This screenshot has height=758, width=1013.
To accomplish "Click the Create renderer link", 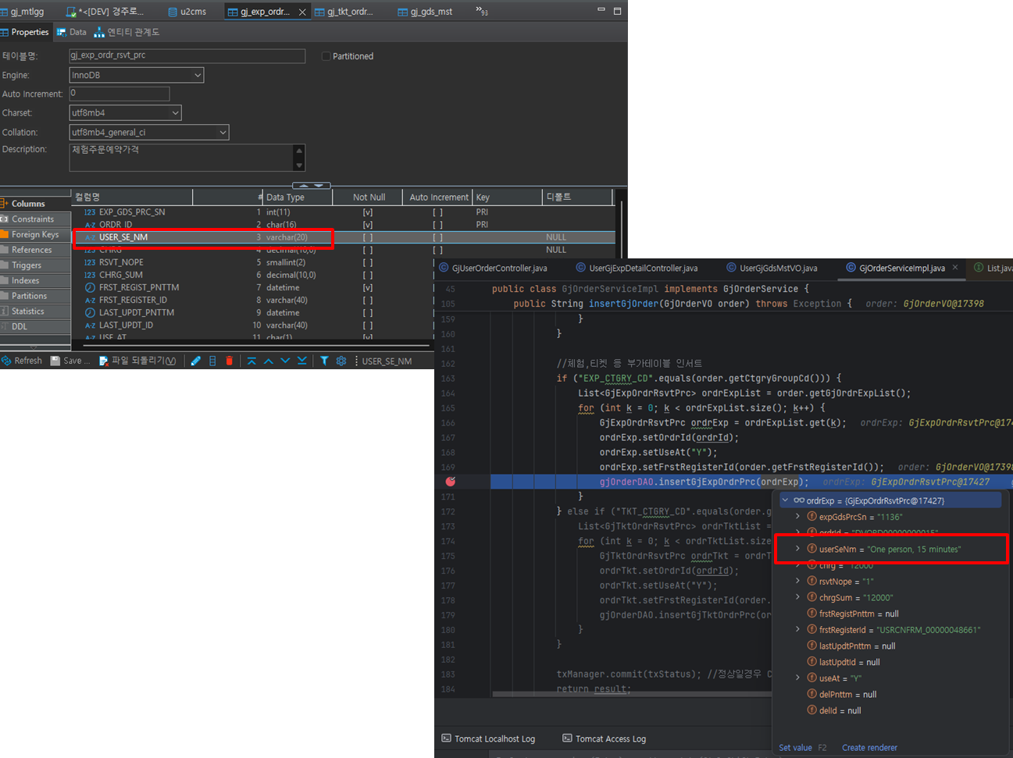I will [x=869, y=748].
